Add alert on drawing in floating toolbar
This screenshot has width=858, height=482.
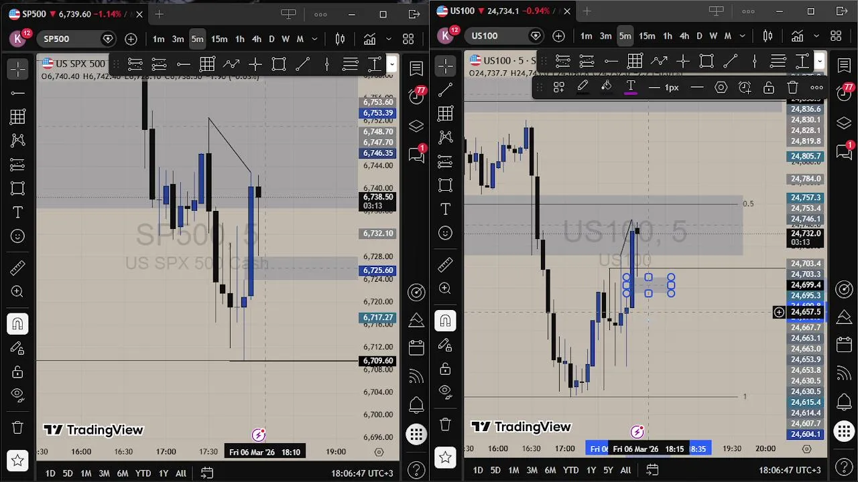tap(745, 87)
